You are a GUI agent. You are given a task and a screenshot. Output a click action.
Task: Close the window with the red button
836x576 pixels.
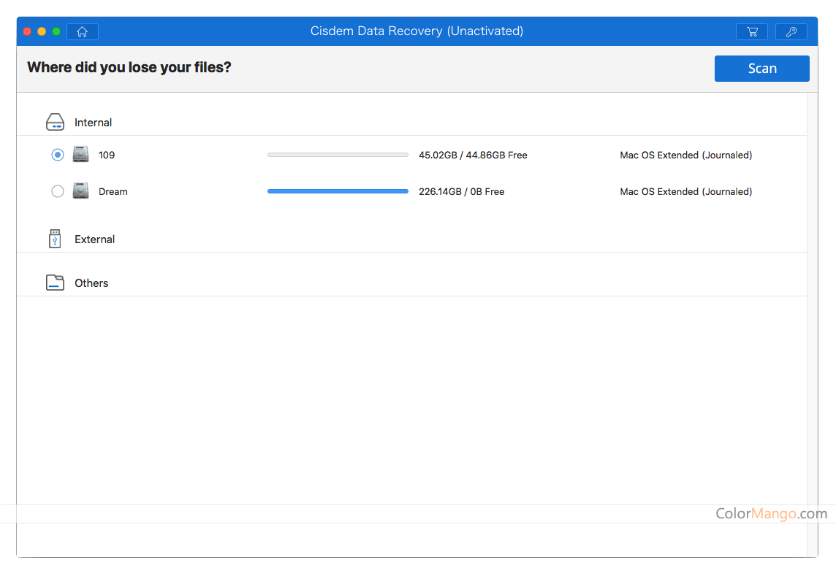pyautogui.click(x=27, y=31)
